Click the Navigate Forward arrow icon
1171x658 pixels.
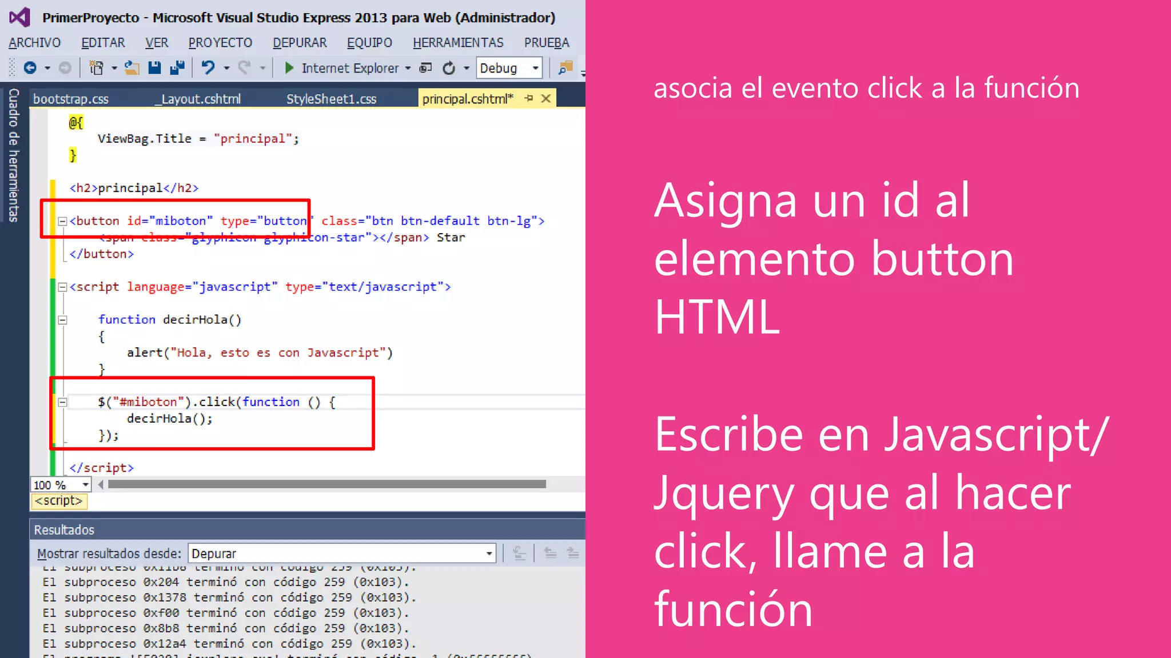pyautogui.click(x=65, y=68)
